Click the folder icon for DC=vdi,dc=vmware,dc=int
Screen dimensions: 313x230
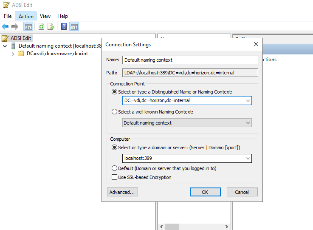click(x=21, y=54)
